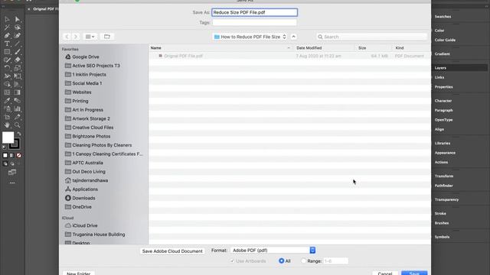Click the Save As filename field
The image size is (490, 275).
click(254, 12)
